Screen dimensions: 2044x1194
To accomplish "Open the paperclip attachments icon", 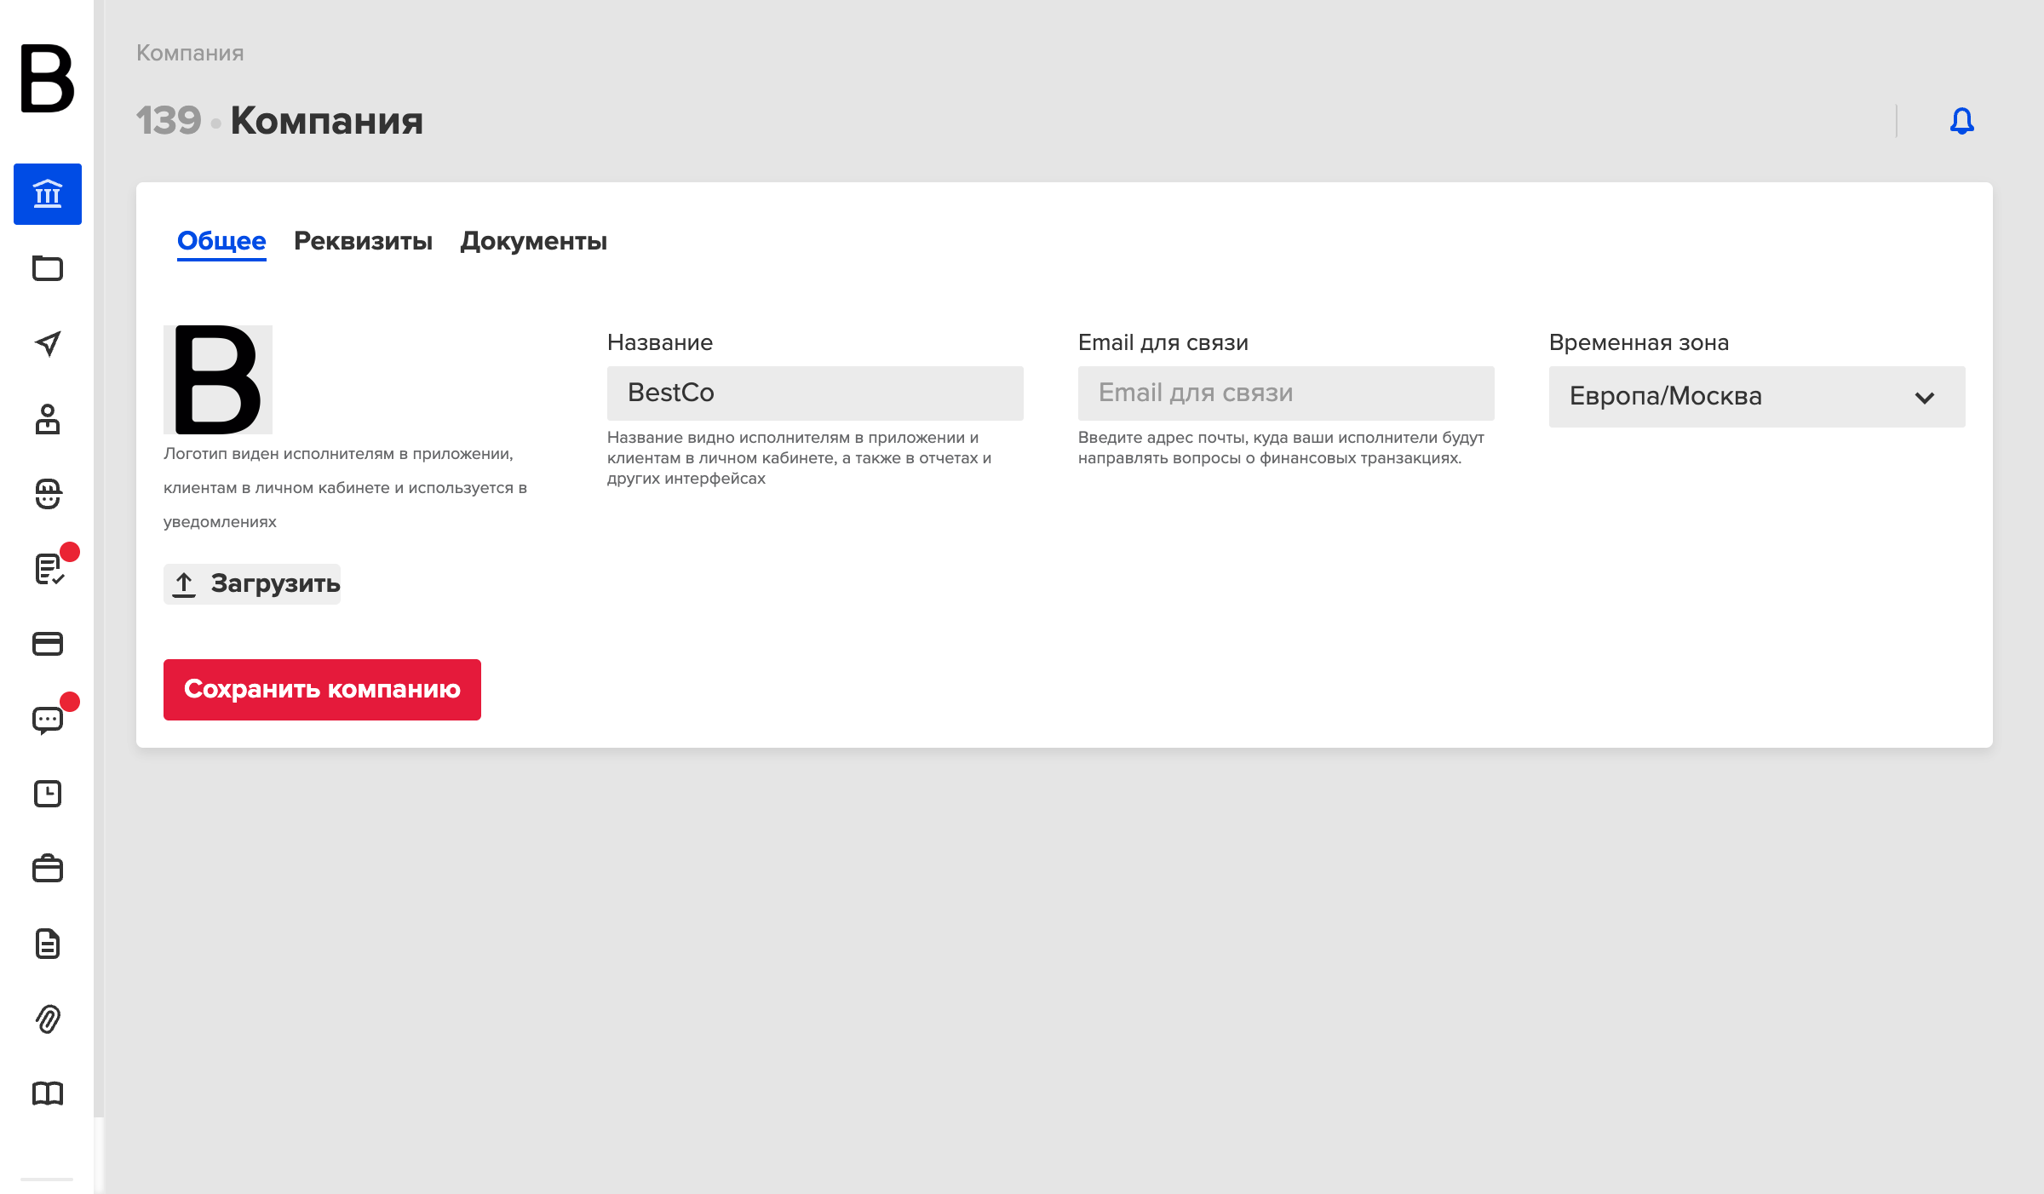I will click(48, 1019).
